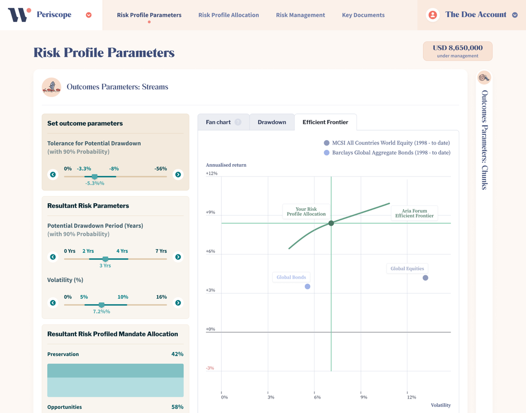Click the USD 8,650,000 under management button
Viewport: 526px width, 413px height.
point(458,51)
